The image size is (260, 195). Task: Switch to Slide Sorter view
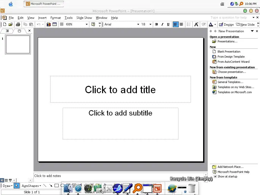6,180
